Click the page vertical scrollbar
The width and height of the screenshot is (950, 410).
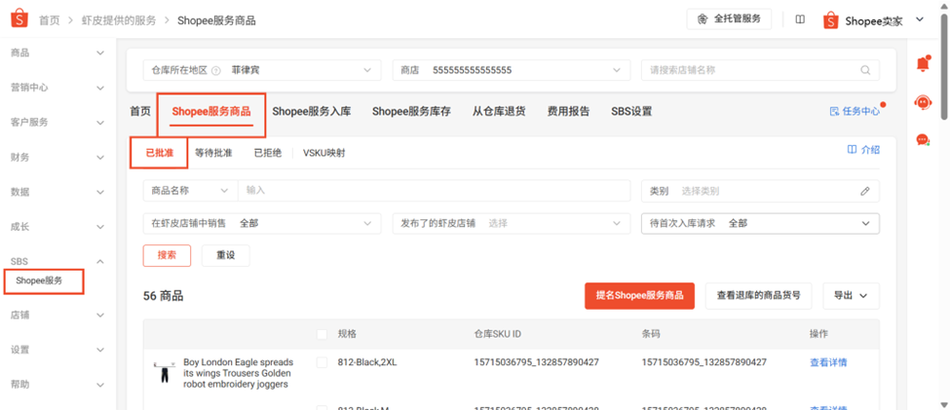[x=944, y=66]
